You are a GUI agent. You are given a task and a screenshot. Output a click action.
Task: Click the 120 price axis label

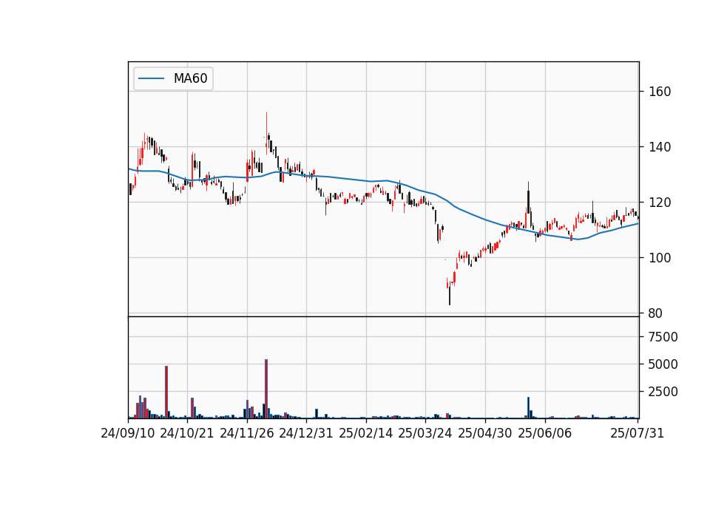(x=660, y=203)
